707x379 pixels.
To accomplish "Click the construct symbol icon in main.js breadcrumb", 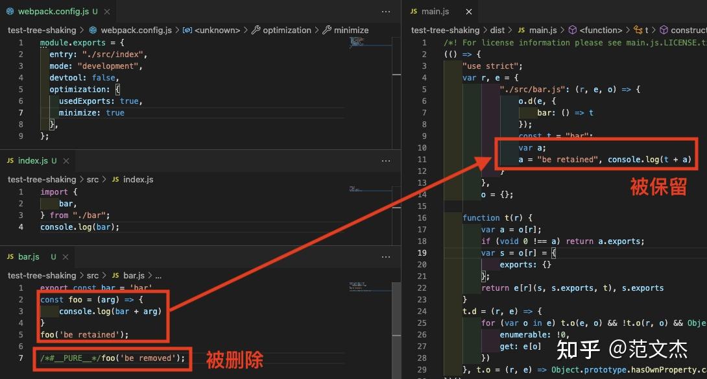I will point(663,30).
